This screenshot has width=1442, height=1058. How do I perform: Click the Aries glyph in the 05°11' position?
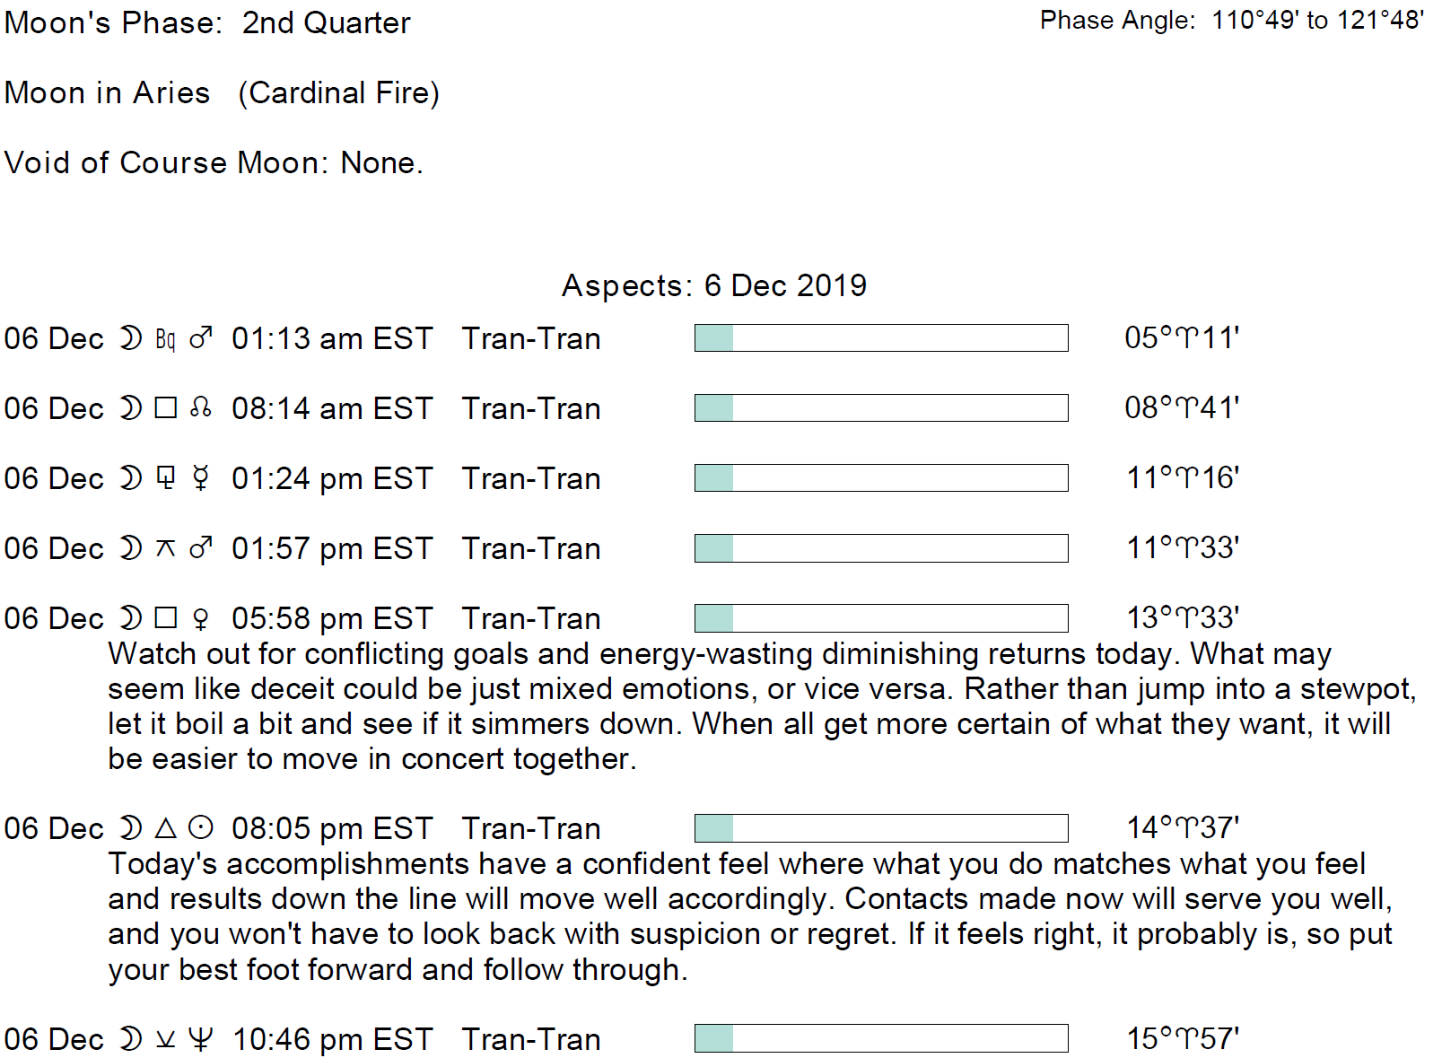coord(1187,338)
